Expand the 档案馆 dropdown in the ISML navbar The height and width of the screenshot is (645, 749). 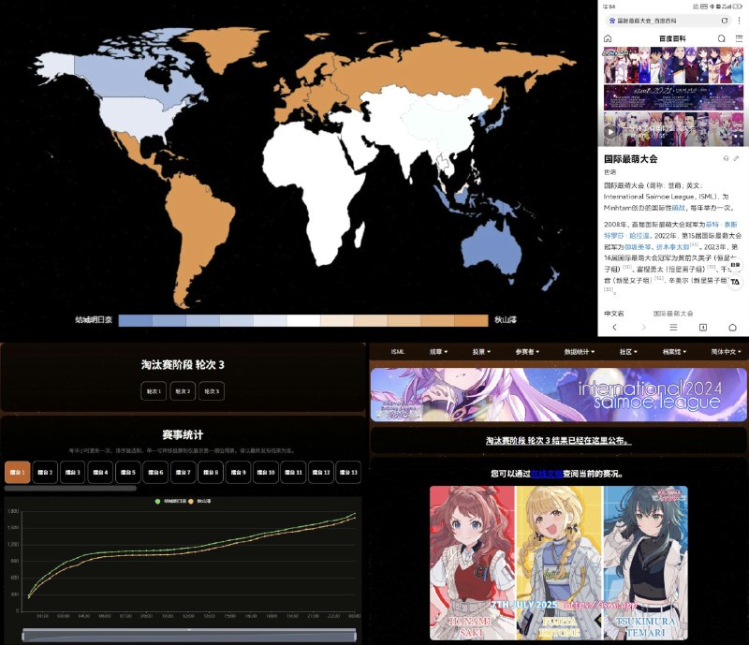point(674,352)
